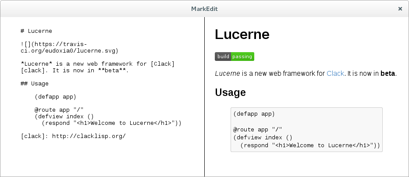Viewport: 409px width, 177px height.
Task: Click the '@route app' line in editor
Action: pos(59,110)
